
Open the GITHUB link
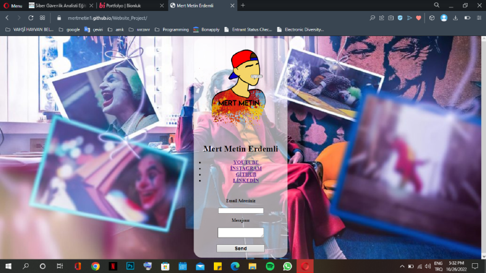point(246,174)
